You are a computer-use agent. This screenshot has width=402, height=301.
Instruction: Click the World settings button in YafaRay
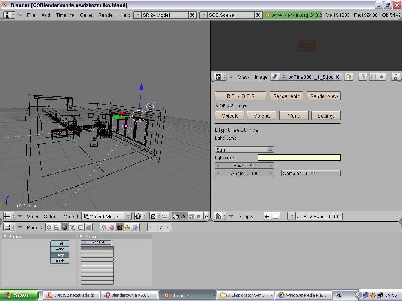(294, 116)
